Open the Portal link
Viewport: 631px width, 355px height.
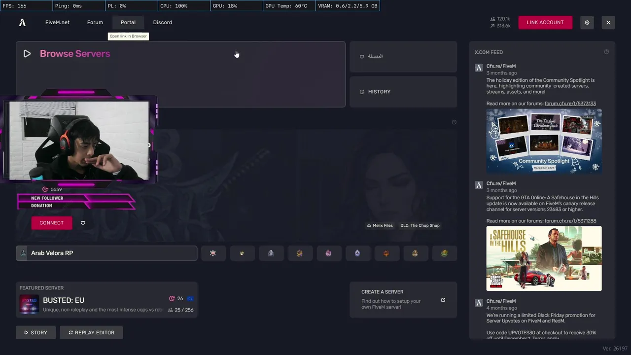pyautogui.click(x=128, y=22)
